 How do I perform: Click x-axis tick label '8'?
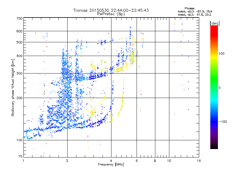click(155, 161)
